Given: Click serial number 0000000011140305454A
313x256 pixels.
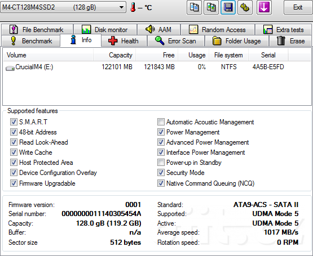Looking at the screenshot, I should tap(102, 214).
